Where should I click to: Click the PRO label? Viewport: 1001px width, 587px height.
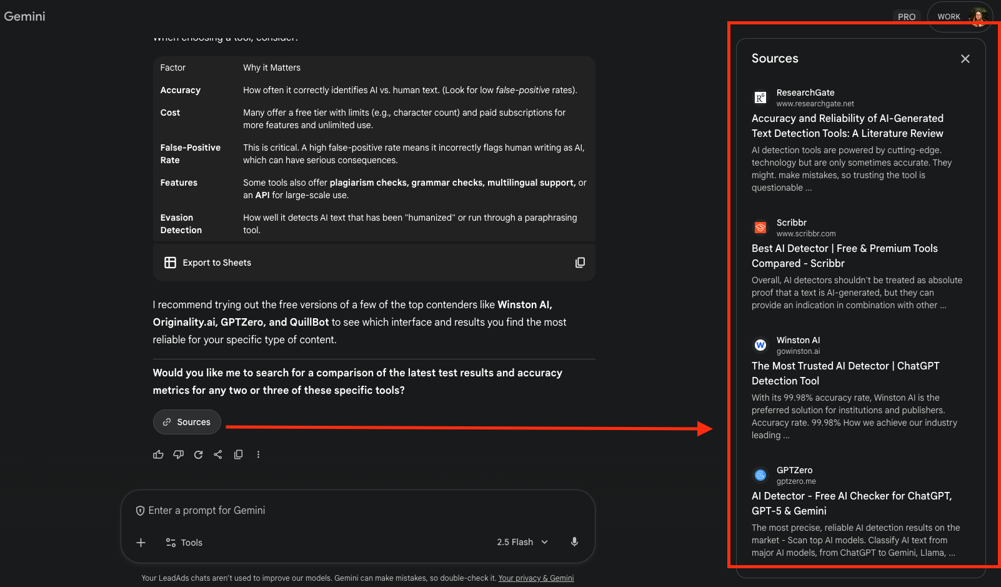coord(906,17)
